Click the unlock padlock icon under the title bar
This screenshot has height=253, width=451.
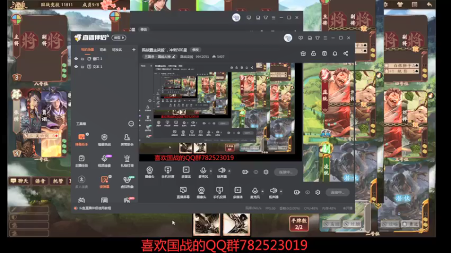click(313, 53)
